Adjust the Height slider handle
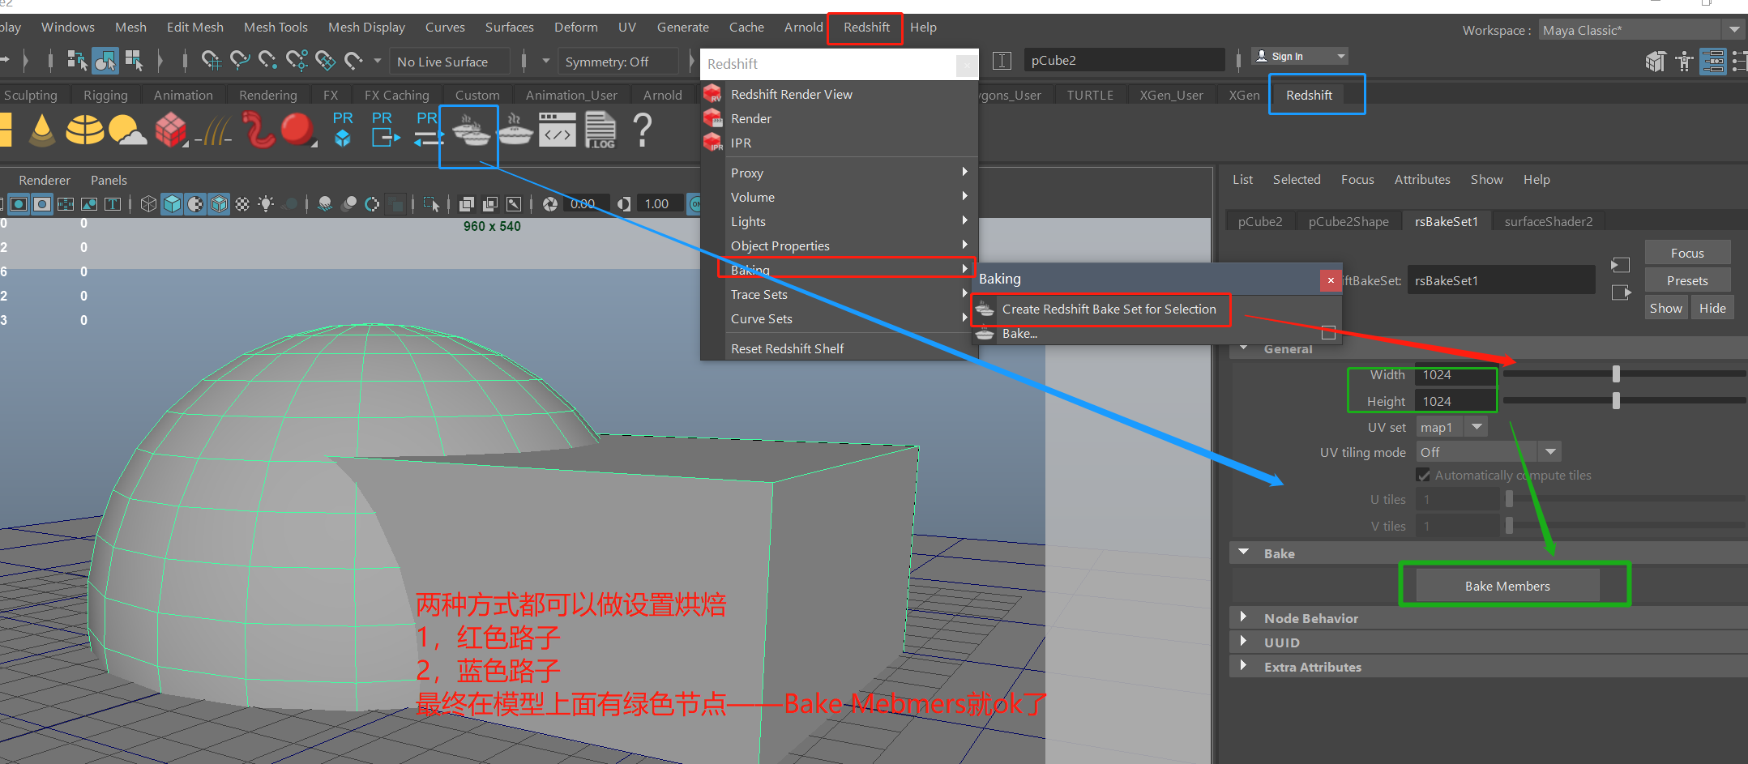1748x764 pixels. tap(1616, 401)
